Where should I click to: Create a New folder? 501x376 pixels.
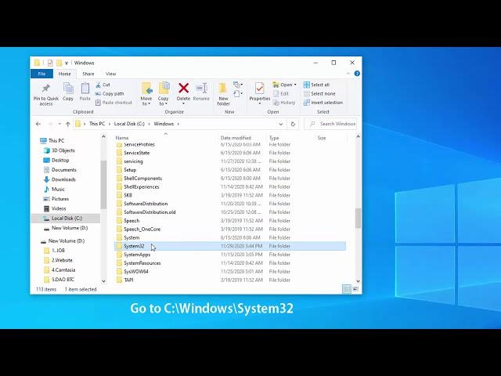pos(223,94)
